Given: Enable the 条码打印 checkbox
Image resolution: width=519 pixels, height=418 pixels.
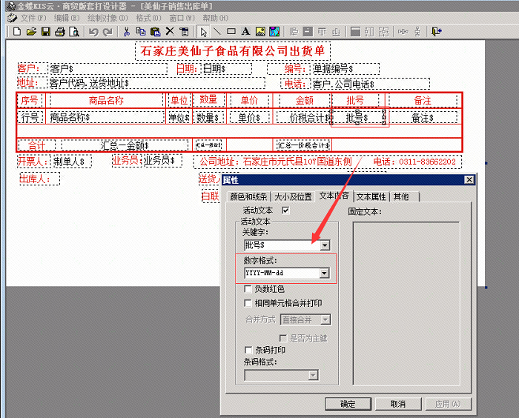Looking at the screenshot, I should click(x=248, y=350).
